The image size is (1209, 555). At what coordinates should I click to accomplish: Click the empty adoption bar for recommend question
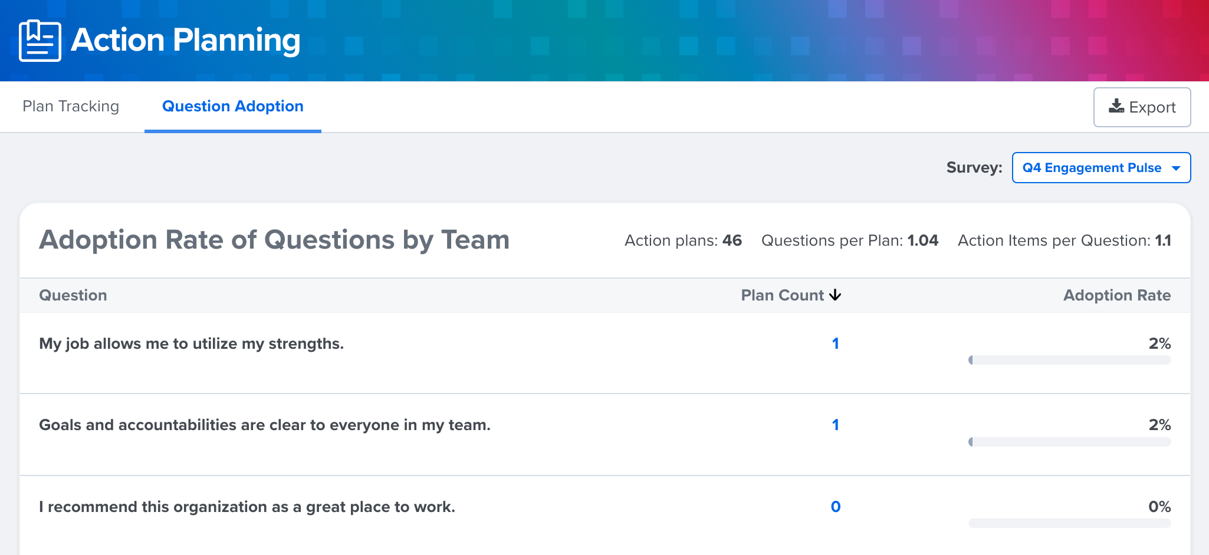click(1070, 522)
